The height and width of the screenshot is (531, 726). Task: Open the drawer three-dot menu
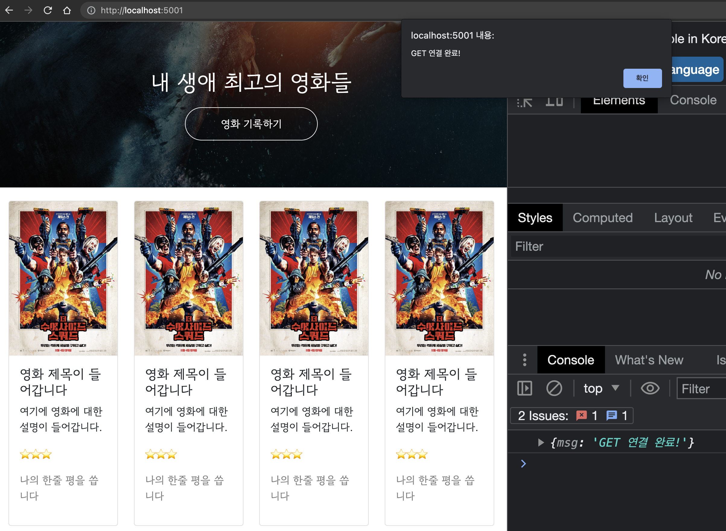click(524, 360)
